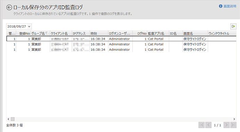The image size is (240, 132).
Task: Sort by 時刻 column header
Action: [99, 33]
